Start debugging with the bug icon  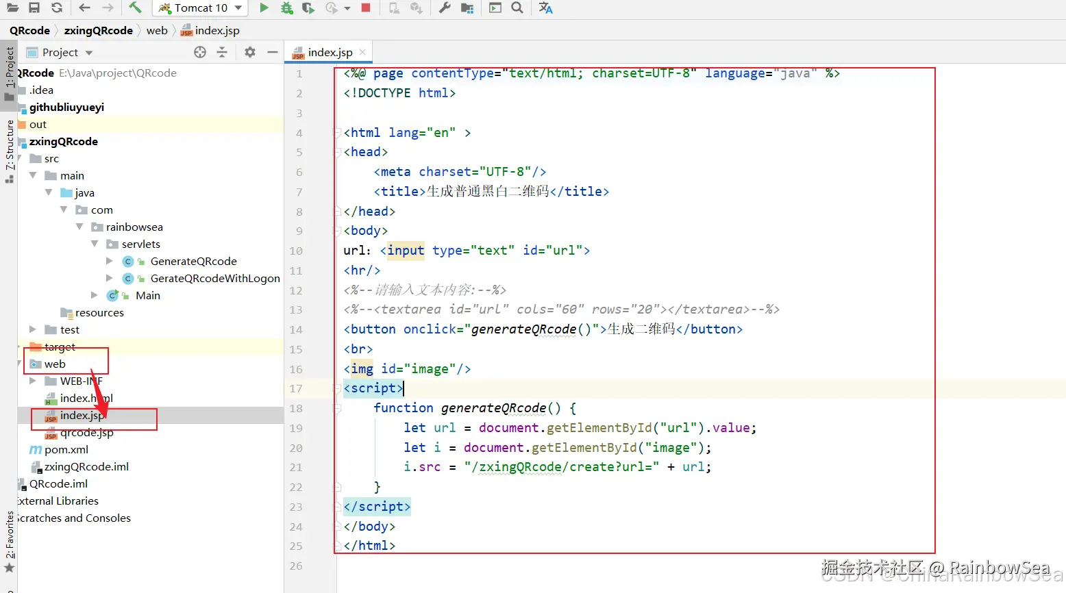click(286, 8)
